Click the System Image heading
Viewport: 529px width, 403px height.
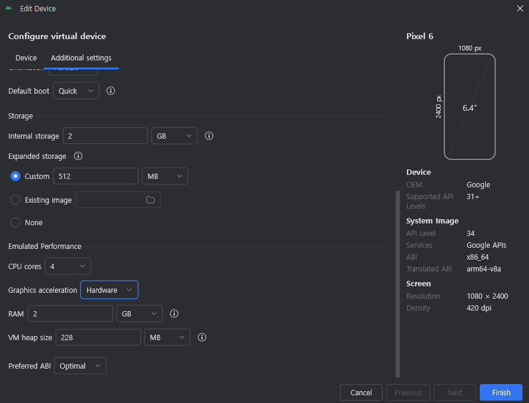[x=432, y=220]
